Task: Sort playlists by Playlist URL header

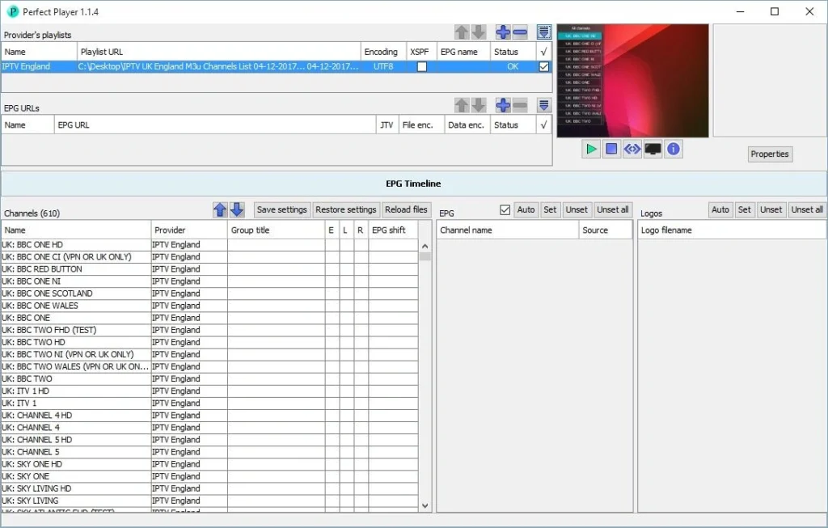Action: 218,52
